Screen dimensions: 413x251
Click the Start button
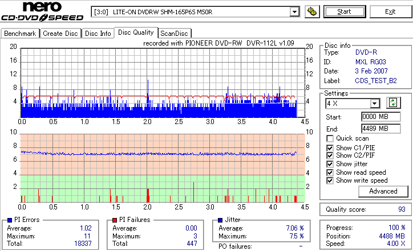(x=345, y=11)
